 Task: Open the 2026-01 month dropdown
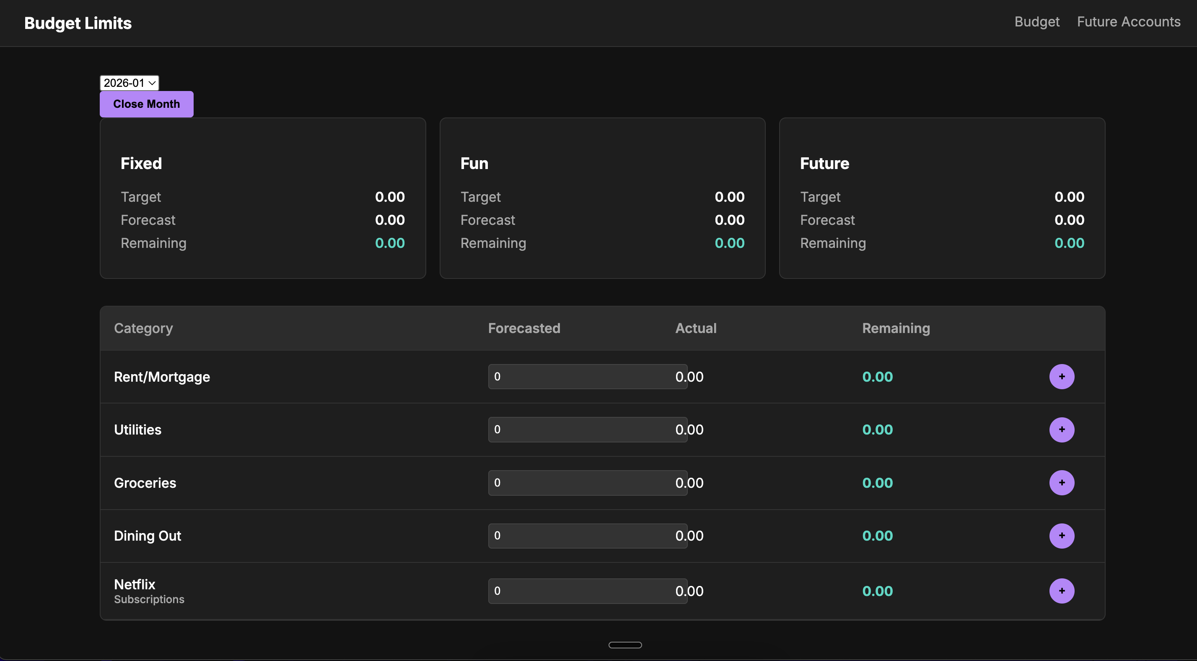click(129, 83)
